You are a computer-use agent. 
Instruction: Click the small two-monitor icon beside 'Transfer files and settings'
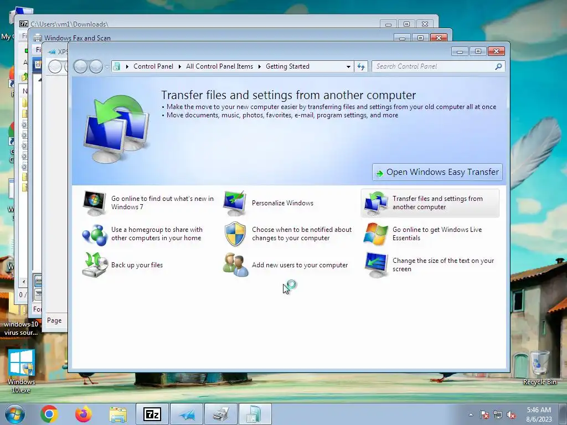[x=376, y=203]
